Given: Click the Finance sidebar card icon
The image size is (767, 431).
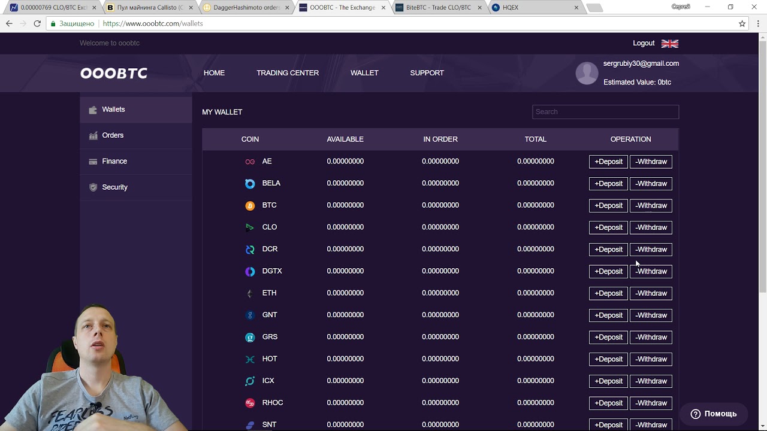Looking at the screenshot, I should (93, 162).
